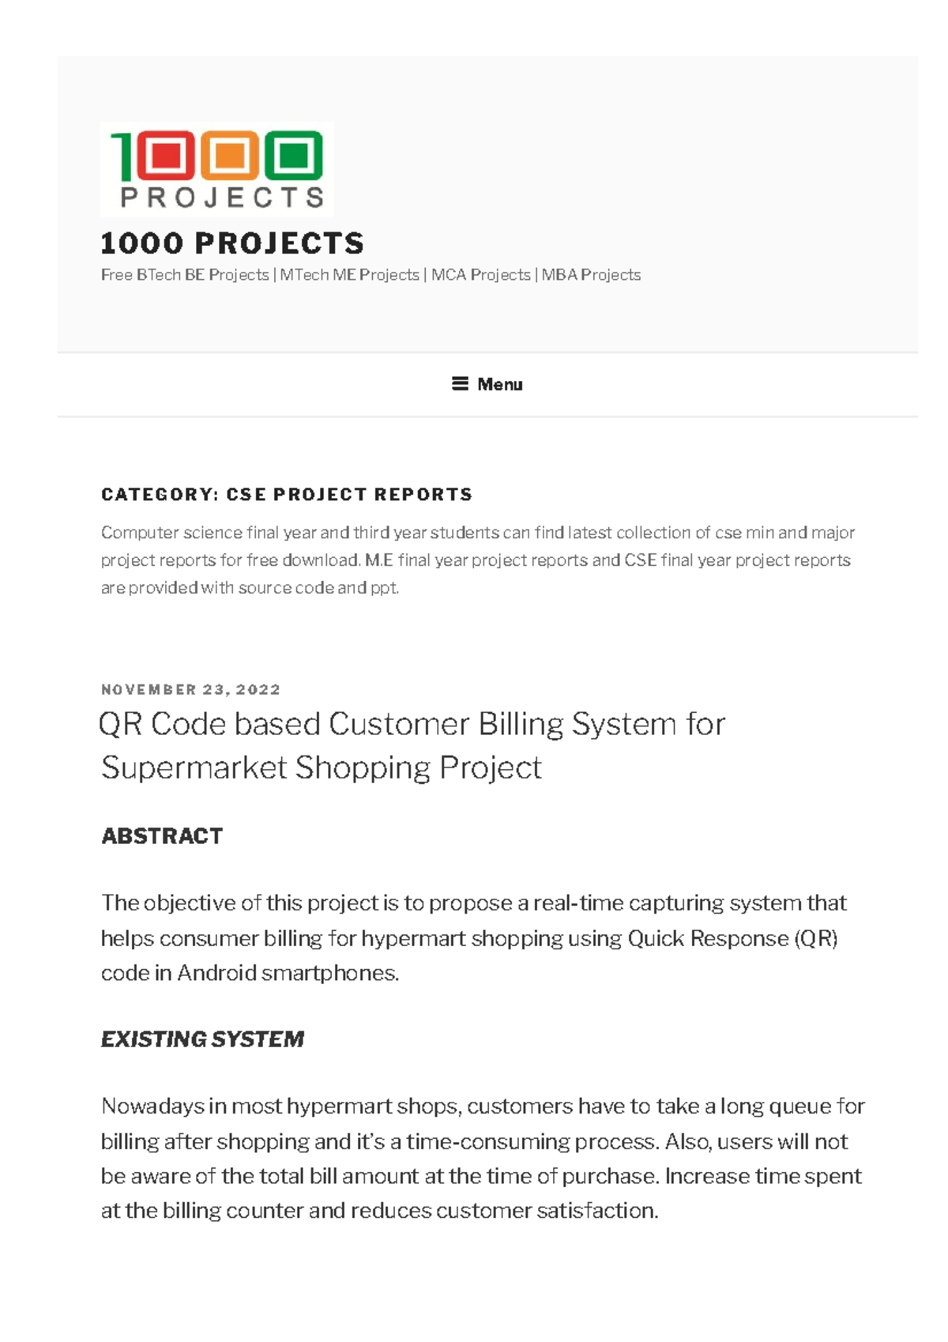Click the 'Category: CSE Project Reports' heading
The height and width of the screenshot is (1342, 948).
coord(286,495)
